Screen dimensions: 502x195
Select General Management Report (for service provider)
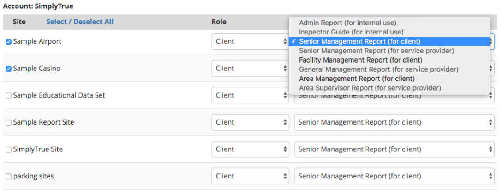pos(378,69)
